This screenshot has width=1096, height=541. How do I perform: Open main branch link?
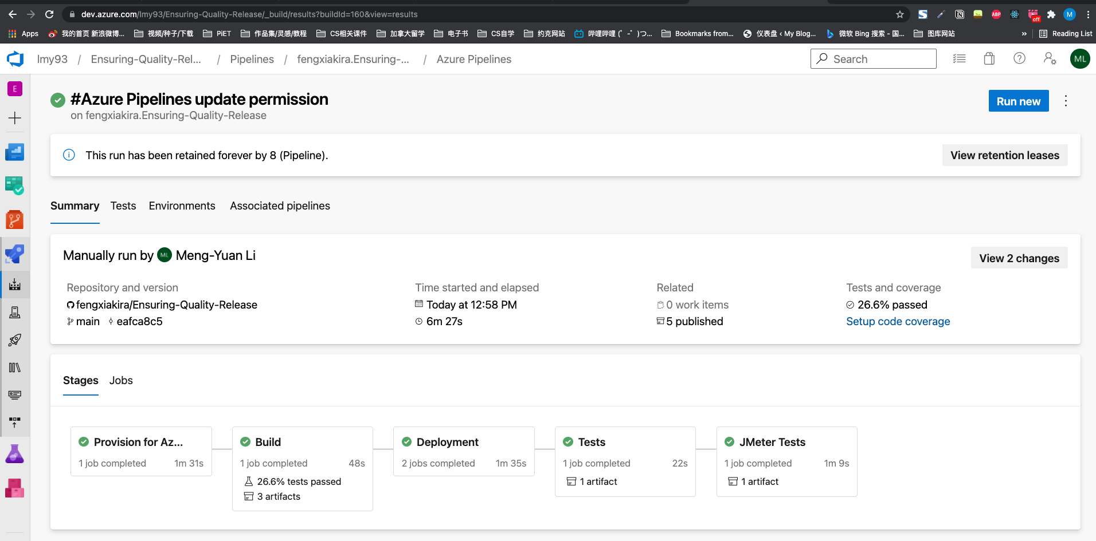[88, 321]
